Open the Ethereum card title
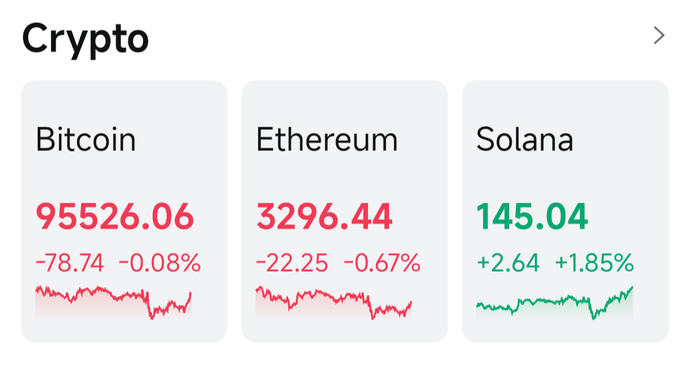 click(x=327, y=139)
